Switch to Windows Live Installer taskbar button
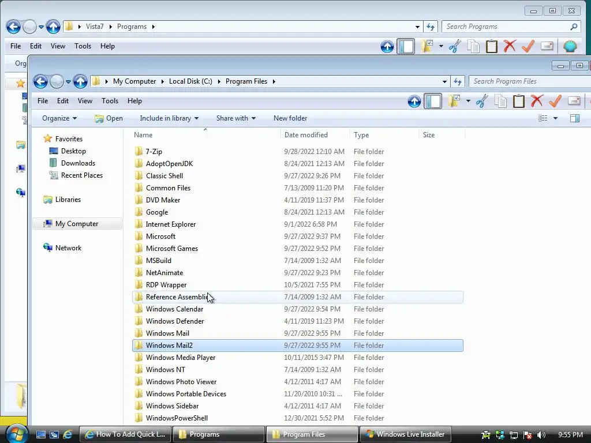The image size is (591, 443). [405, 434]
